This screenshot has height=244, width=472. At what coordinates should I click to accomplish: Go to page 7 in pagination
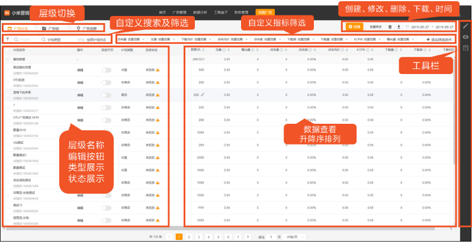tap(238, 237)
